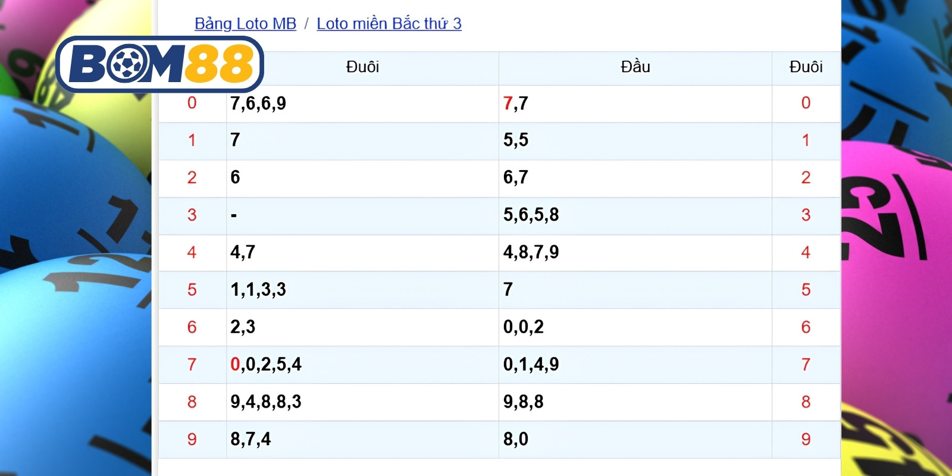
Task: Click the BOM88 logo
Action: pos(159,64)
